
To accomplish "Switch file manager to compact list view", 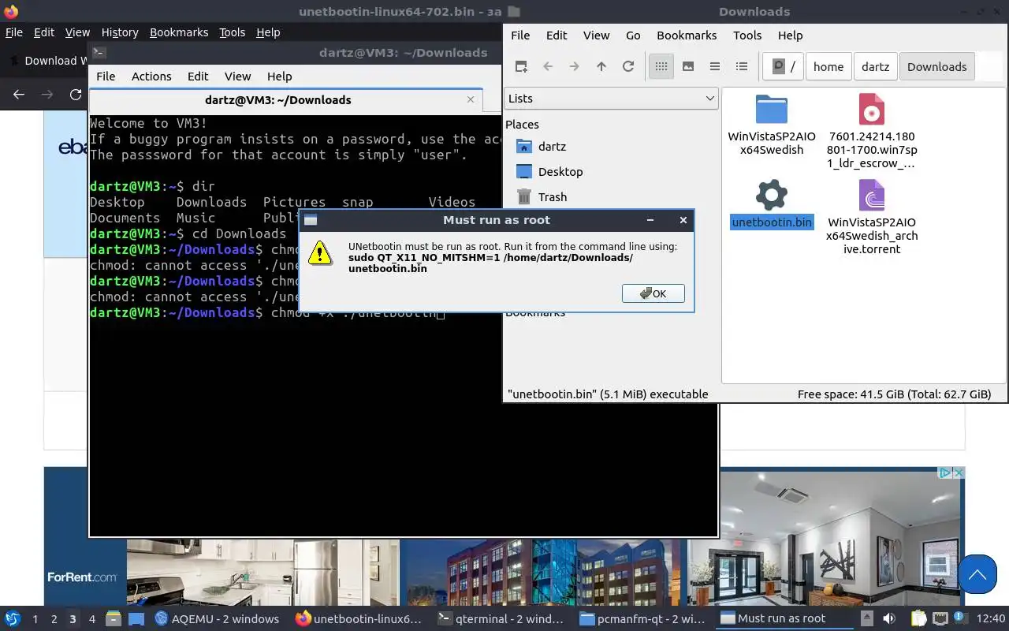I will tap(715, 67).
